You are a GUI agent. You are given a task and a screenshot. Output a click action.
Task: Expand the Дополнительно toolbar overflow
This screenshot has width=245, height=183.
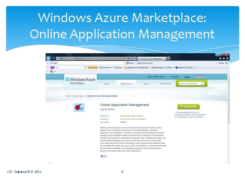[145, 63]
